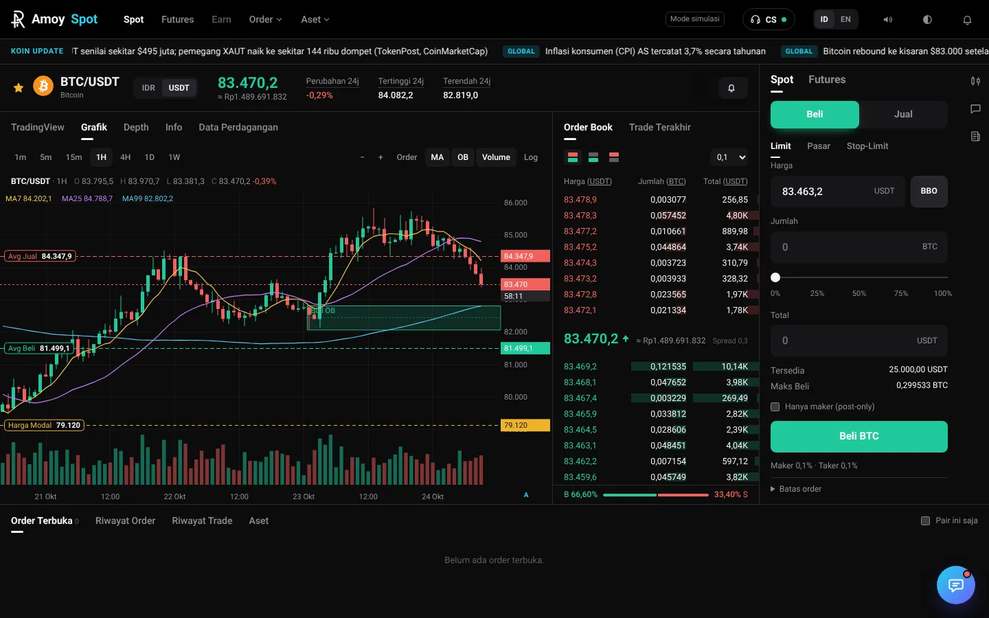Screen dimensions: 989x618
Task: Click the green Beli BTC button
Action: pos(859,437)
